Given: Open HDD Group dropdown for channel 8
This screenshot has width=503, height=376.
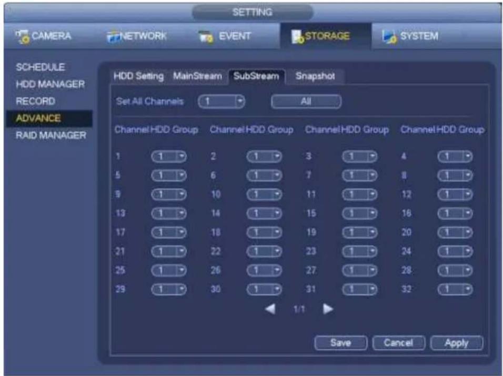Looking at the screenshot, I should coord(455,175).
